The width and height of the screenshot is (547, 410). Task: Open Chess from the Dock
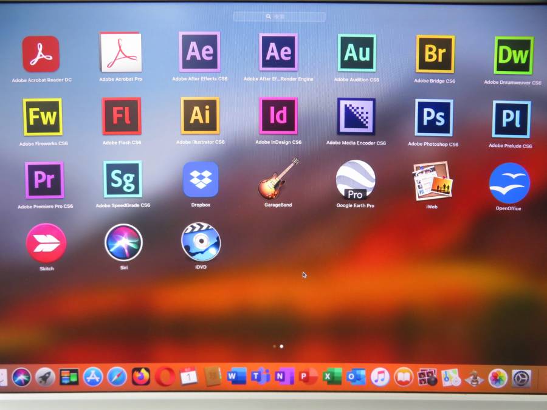coord(475,378)
